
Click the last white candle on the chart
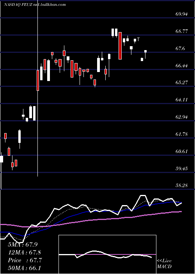click(x=145, y=54)
